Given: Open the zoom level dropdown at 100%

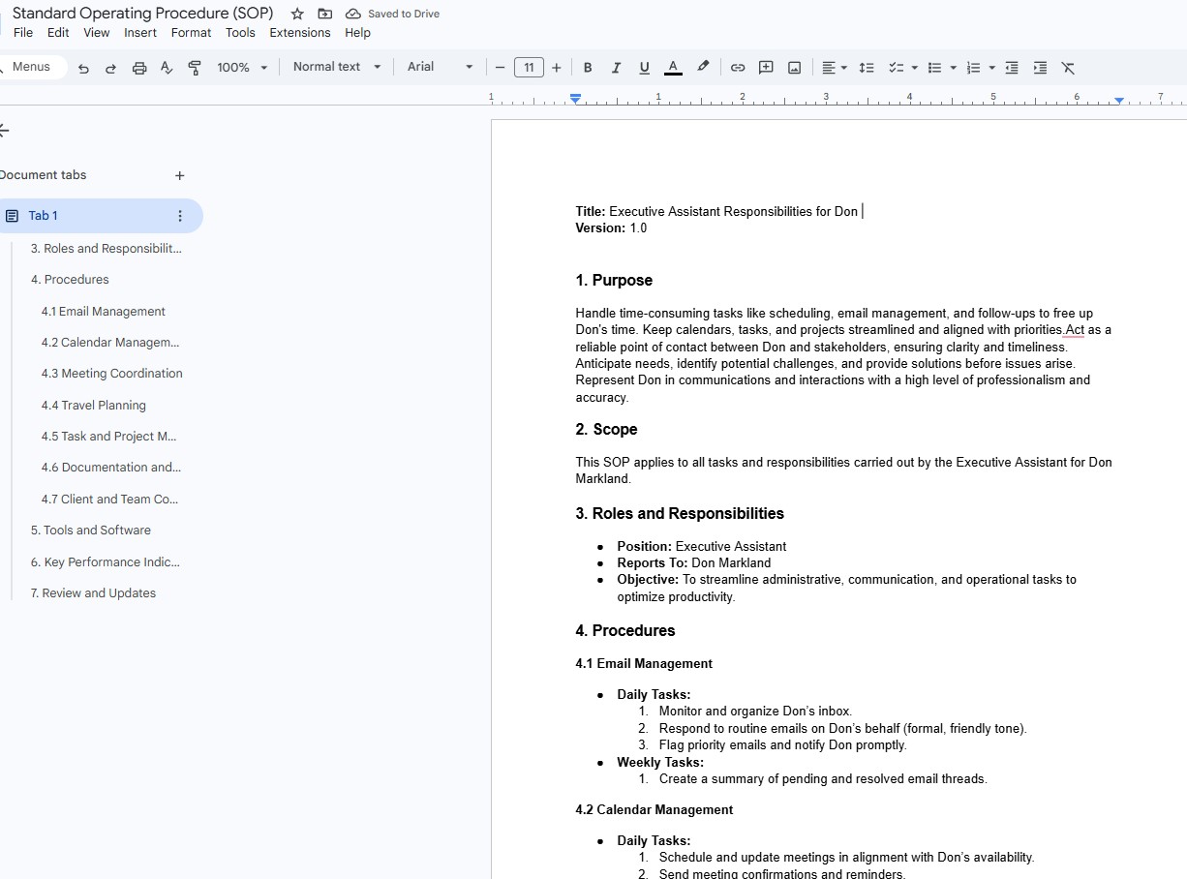Looking at the screenshot, I should click(242, 68).
